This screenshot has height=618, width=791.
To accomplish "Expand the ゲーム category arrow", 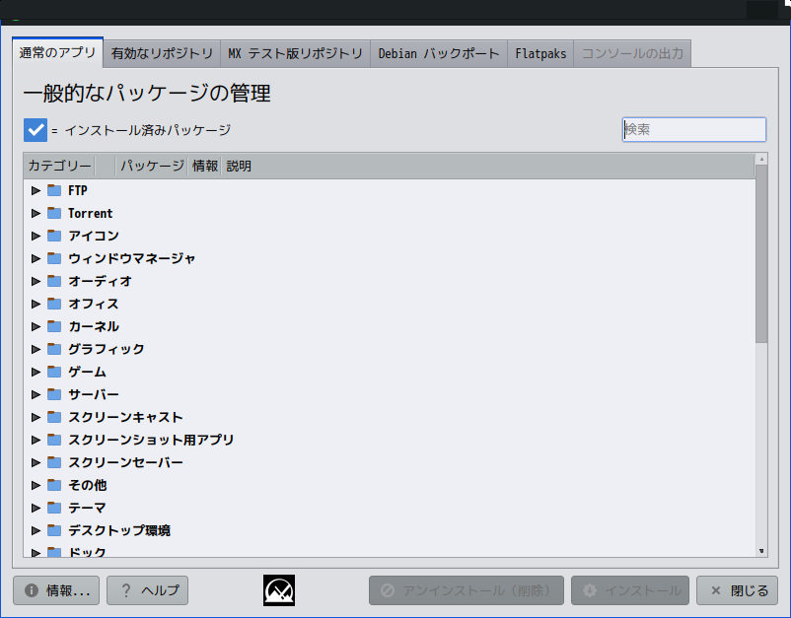I will pyautogui.click(x=36, y=372).
